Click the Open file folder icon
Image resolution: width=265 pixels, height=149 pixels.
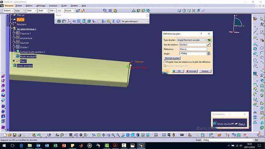click(x=10, y=135)
